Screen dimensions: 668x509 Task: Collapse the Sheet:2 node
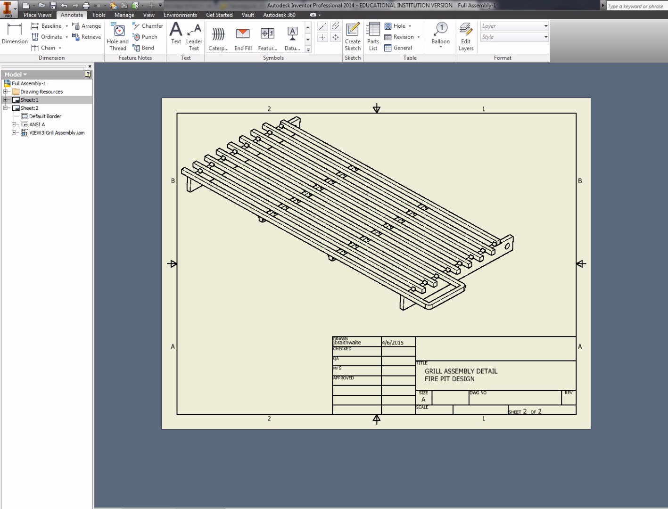coord(6,108)
